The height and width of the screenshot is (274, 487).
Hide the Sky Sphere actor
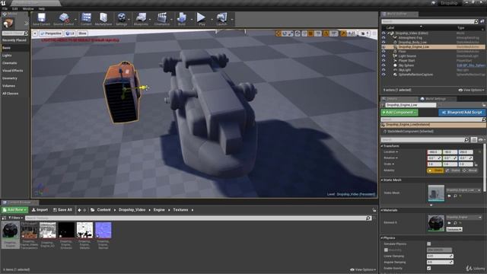pos(384,65)
